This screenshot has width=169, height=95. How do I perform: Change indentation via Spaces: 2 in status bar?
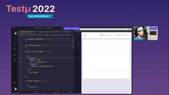pyautogui.click(x=36, y=92)
